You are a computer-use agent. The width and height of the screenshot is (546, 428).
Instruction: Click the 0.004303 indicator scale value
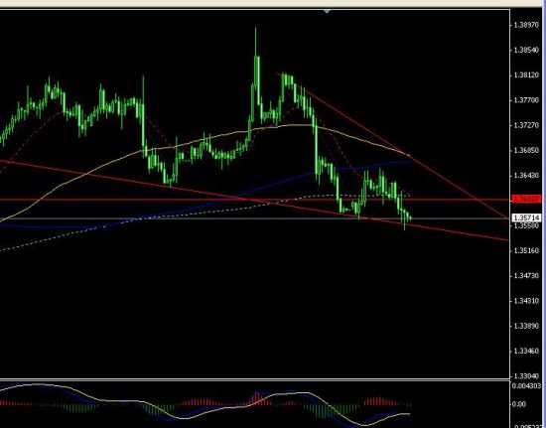coord(526,386)
